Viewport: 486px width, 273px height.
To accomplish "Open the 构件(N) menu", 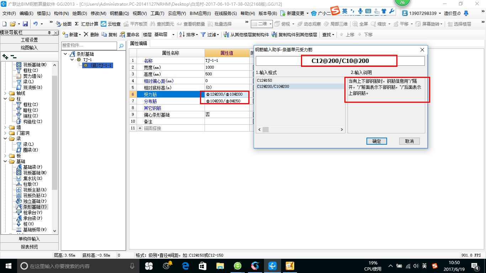I will (x=62, y=14).
